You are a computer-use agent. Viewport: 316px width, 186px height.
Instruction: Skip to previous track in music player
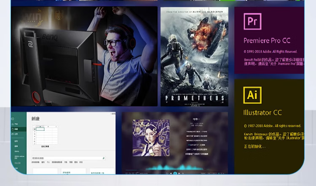pos(171,173)
